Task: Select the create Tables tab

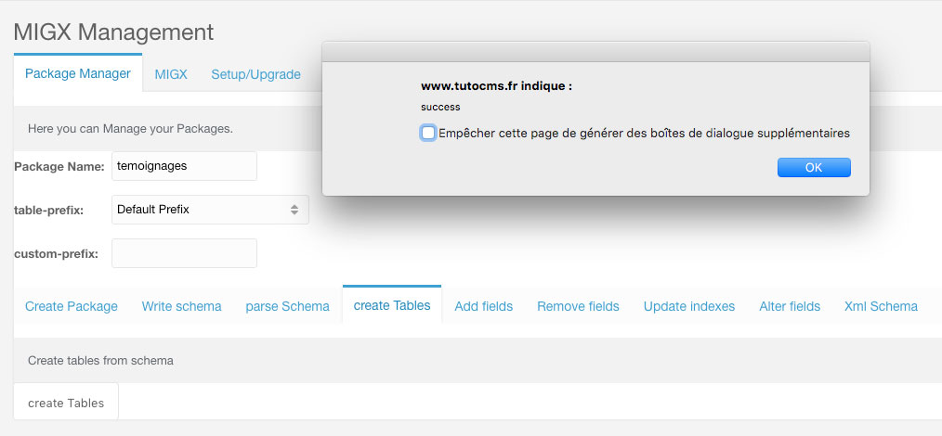Action: tap(392, 304)
